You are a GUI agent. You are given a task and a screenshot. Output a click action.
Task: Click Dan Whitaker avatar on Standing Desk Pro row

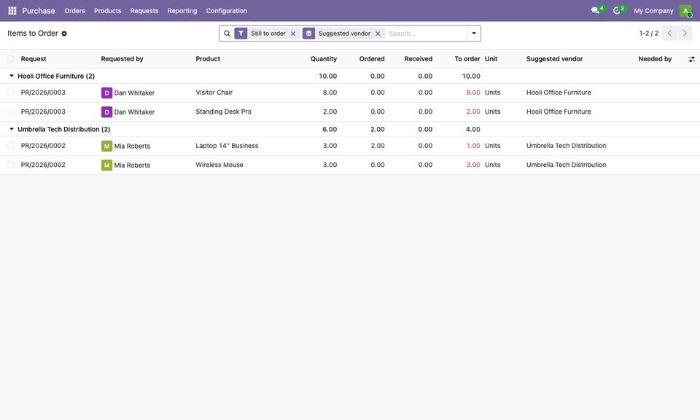point(106,112)
